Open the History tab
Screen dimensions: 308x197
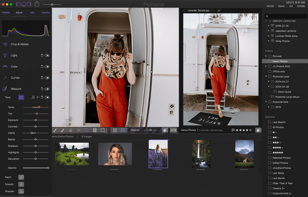coord(46,13)
